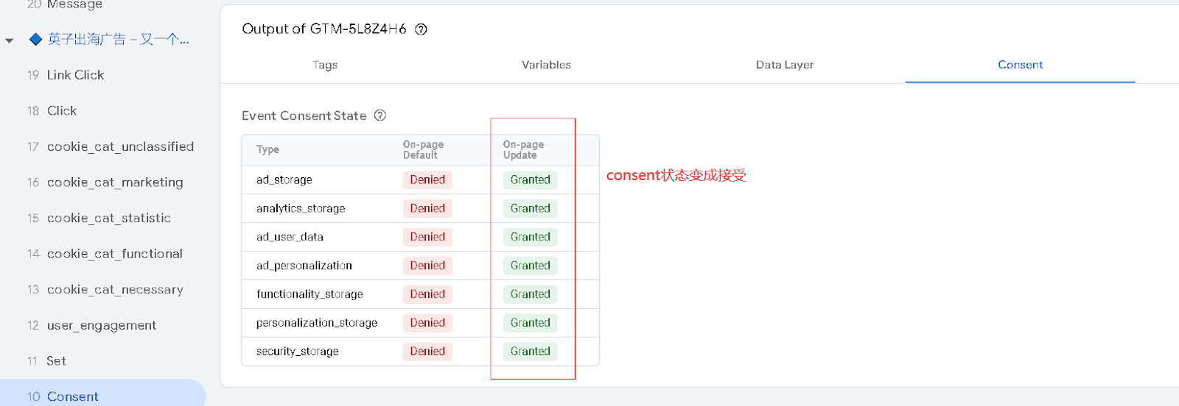Screen dimensions: 1179x406
Task: Select the Consent event 10 in sidebar
Action: pos(72,396)
